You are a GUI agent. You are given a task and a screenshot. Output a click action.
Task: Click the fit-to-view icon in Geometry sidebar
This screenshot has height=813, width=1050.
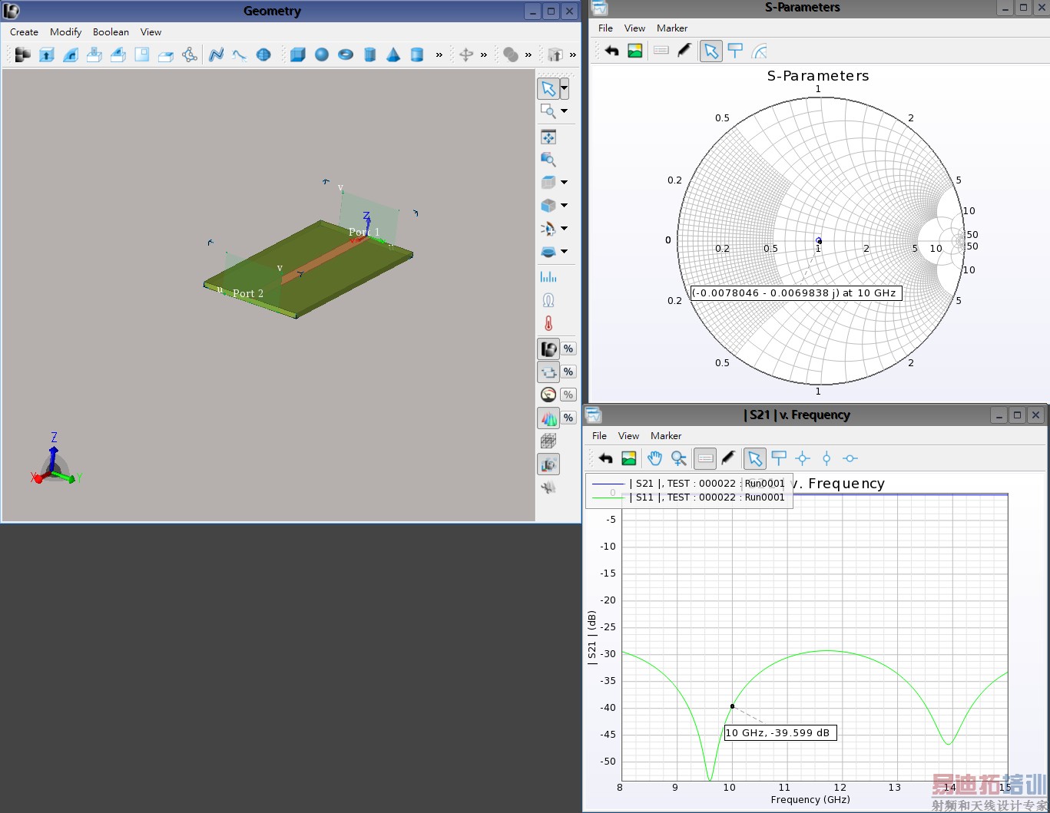pos(548,137)
